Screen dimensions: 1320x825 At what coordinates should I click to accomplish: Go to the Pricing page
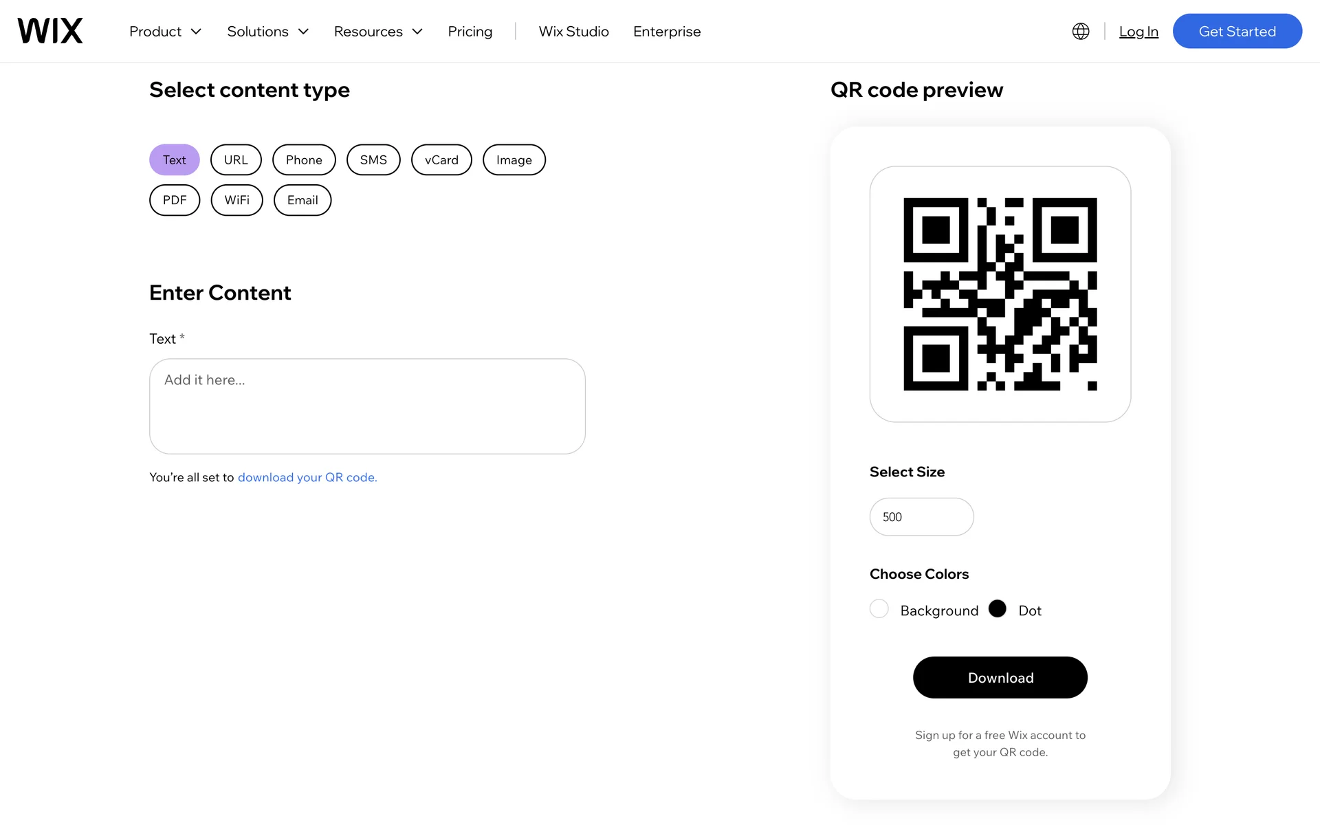[x=470, y=32]
